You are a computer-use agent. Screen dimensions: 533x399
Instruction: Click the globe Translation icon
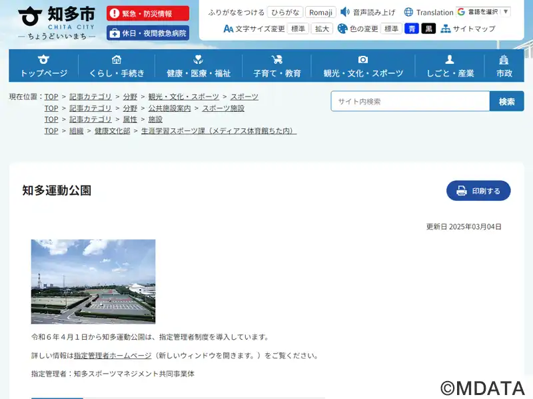click(x=408, y=12)
